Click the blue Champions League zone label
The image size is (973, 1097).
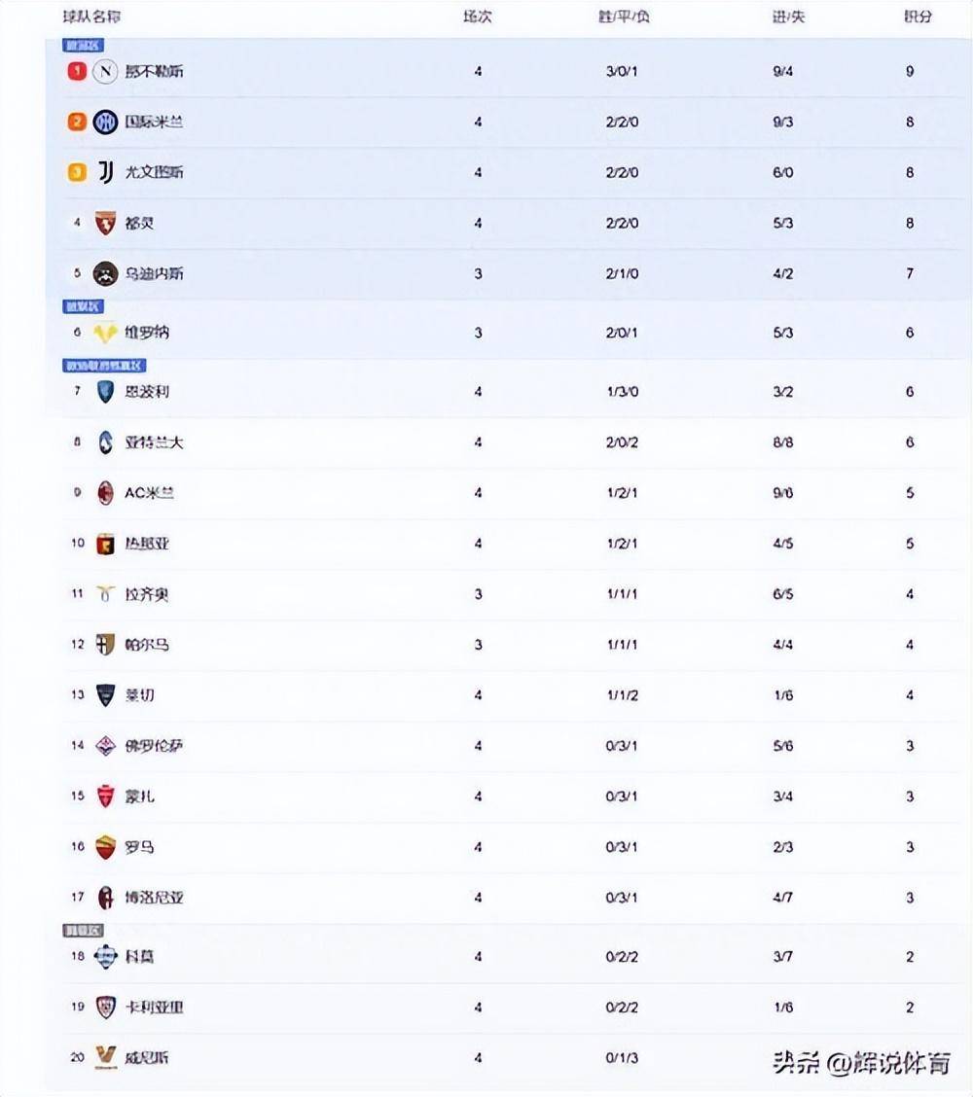click(84, 46)
